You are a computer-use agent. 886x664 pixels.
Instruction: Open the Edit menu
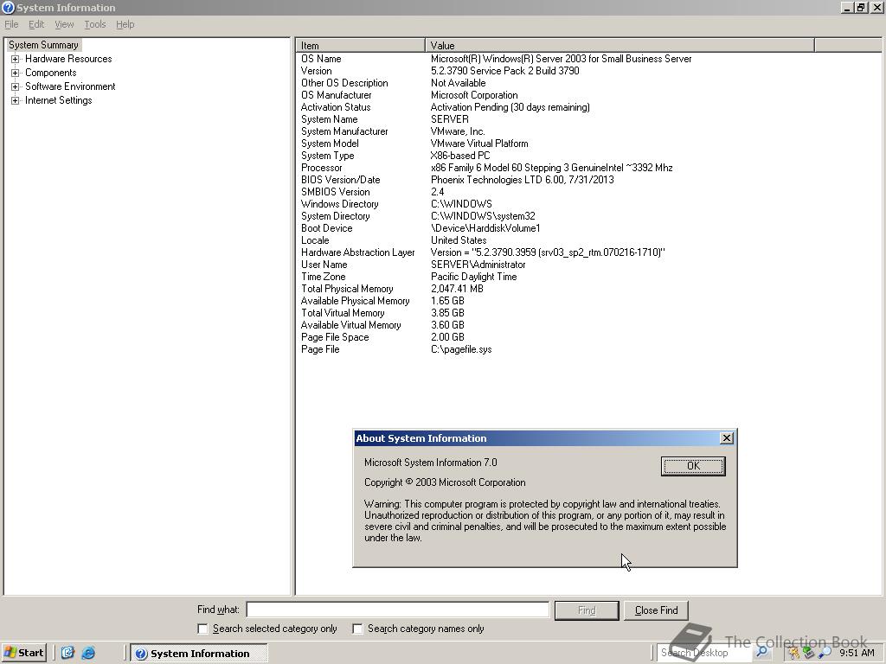point(36,24)
